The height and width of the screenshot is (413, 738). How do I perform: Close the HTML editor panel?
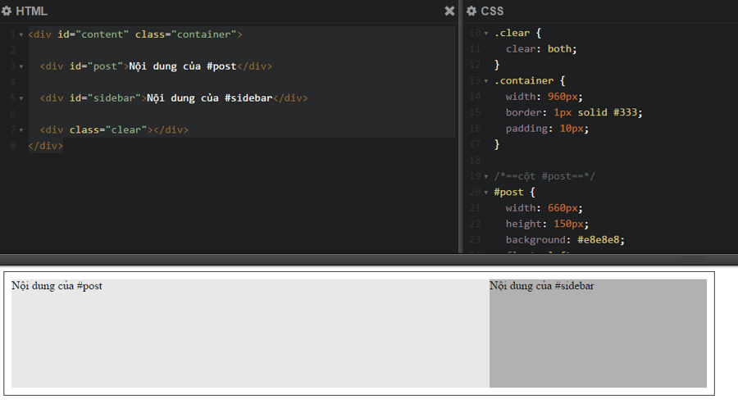tap(449, 11)
